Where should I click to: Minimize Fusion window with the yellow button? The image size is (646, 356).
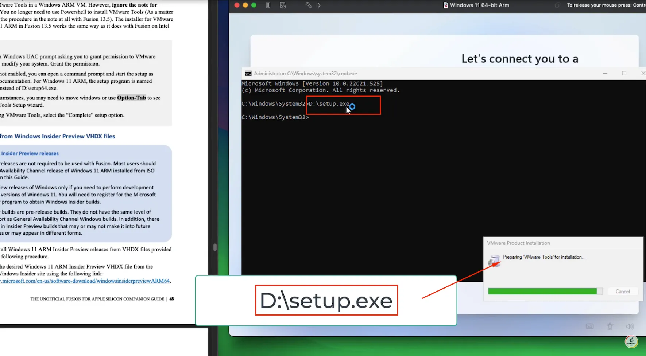click(x=245, y=5)
